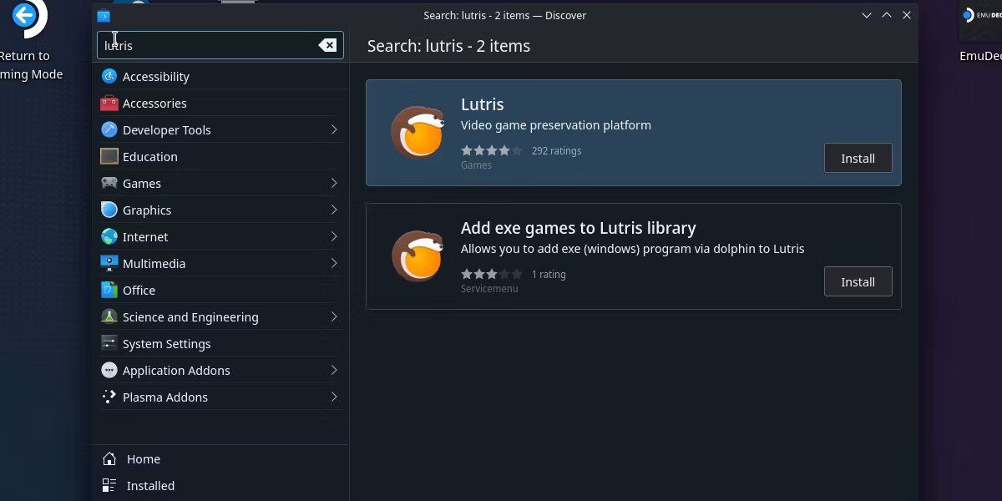Open the Games category icon

pyautogui.click(x=109, y=183)
